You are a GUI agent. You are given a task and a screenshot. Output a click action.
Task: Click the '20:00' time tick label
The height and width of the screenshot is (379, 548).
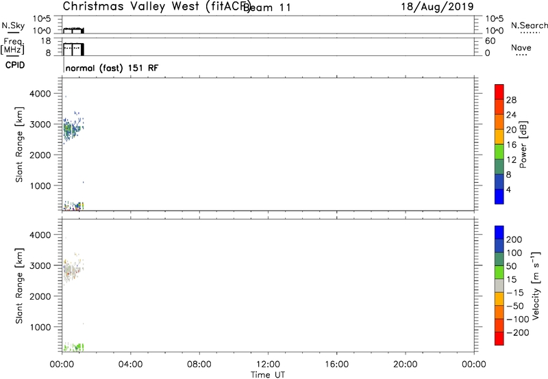tap(405, 365)
